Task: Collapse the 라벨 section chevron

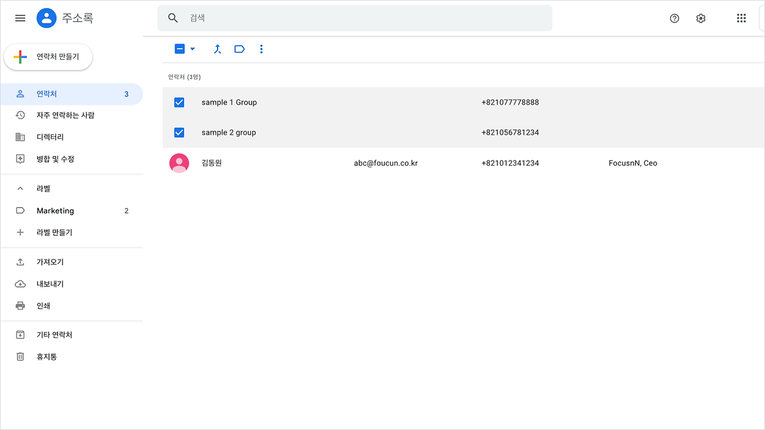Action: (x=20, y=189)
